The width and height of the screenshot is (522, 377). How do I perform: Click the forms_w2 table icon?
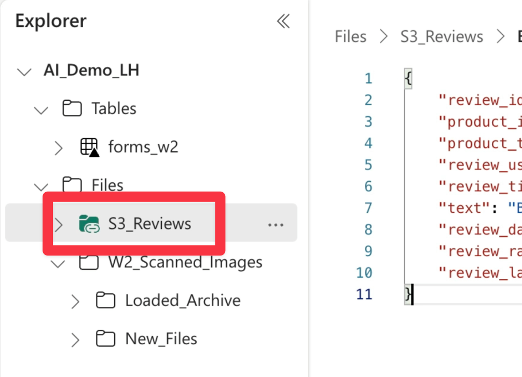(89, 147)
